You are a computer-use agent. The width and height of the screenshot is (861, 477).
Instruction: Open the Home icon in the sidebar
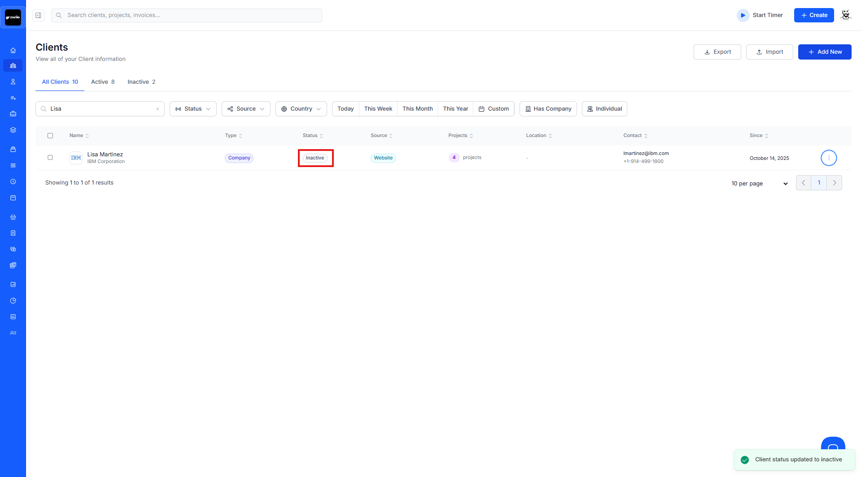coord(13,50)
